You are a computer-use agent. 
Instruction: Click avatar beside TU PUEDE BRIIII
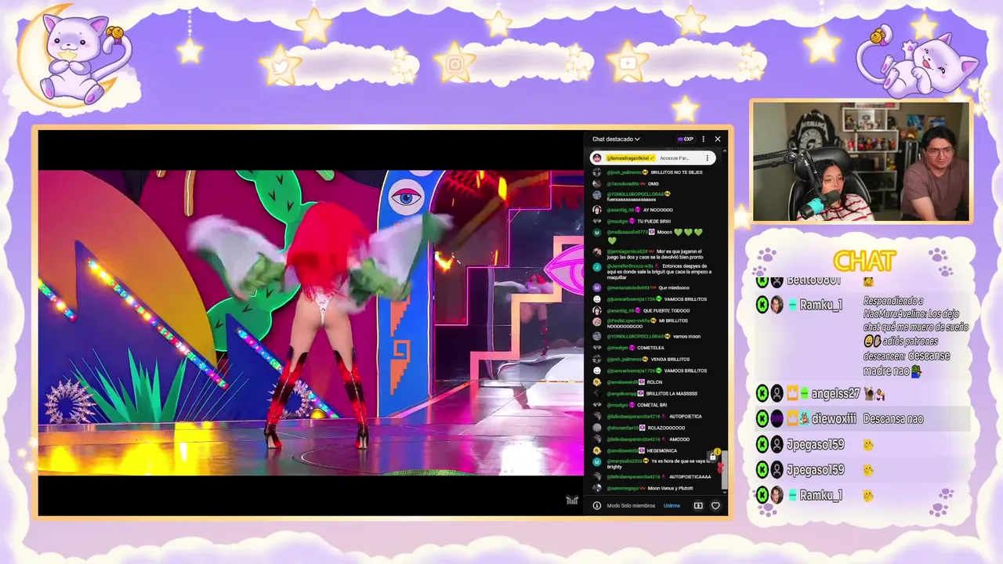(597, 222)
